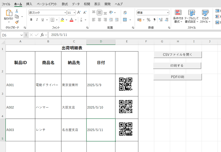
Task: Expand fill color dropdown arrow
Action: [67, 20]
